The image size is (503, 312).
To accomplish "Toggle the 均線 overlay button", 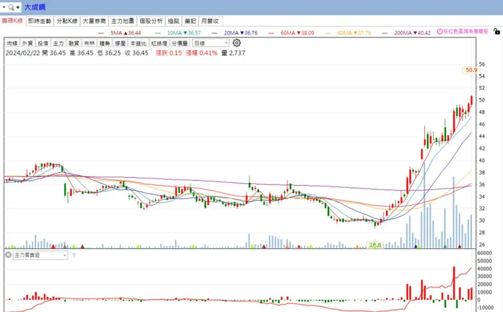I will click(x=12, y=43).
